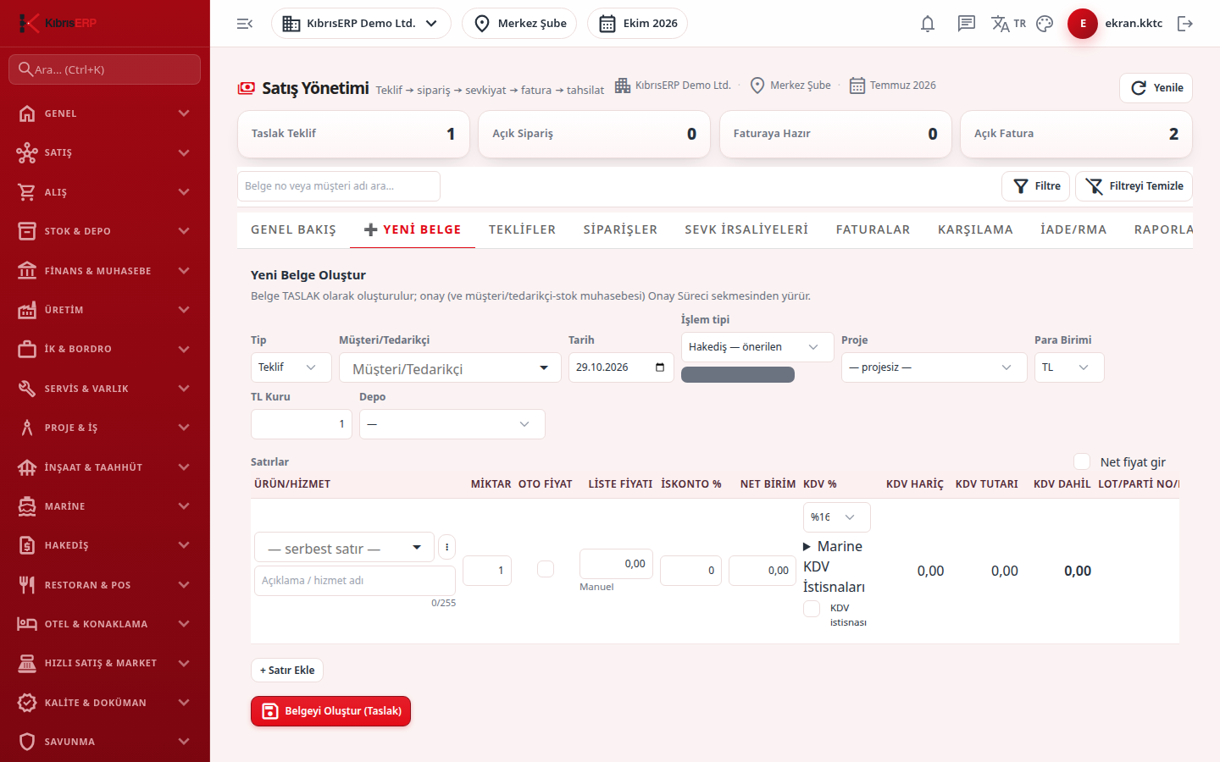
Task: Open the Marine icon in sidebar
Action: pyautogui.click(x=27, y=506)
